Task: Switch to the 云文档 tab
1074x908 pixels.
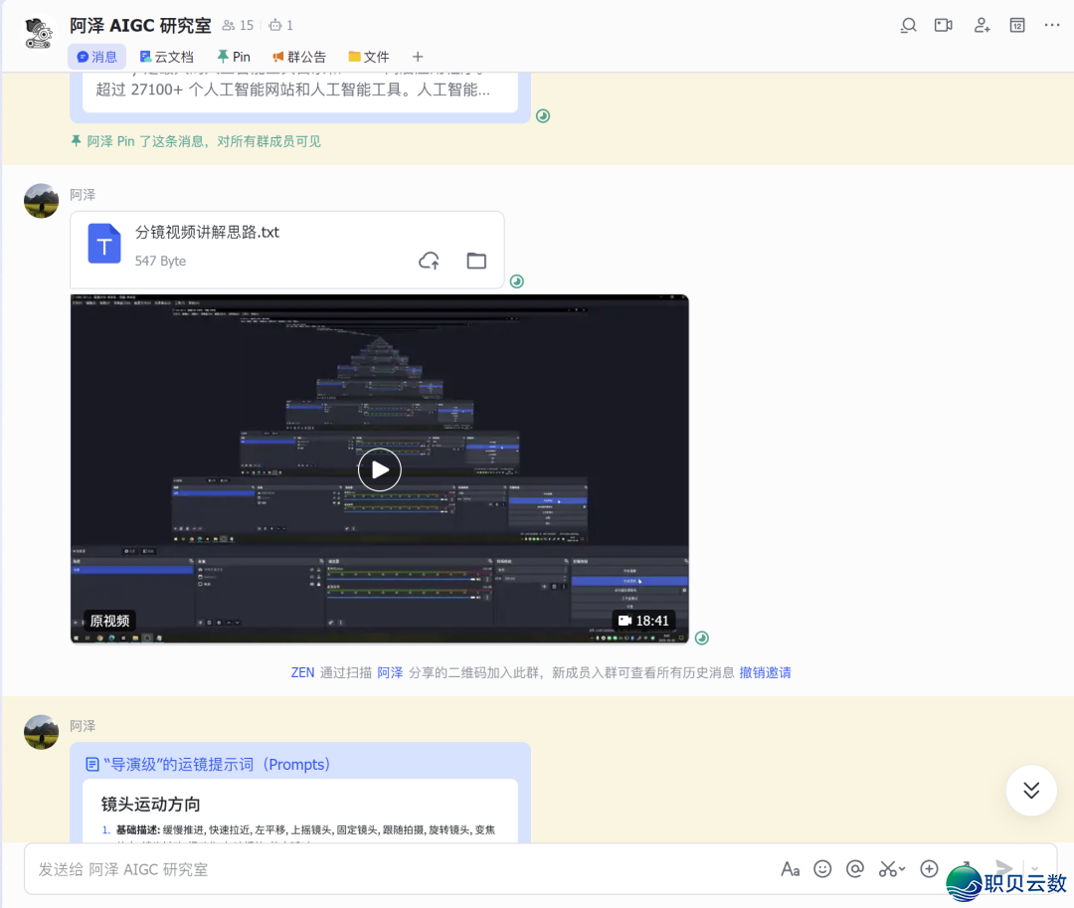Action: [166, 57]
